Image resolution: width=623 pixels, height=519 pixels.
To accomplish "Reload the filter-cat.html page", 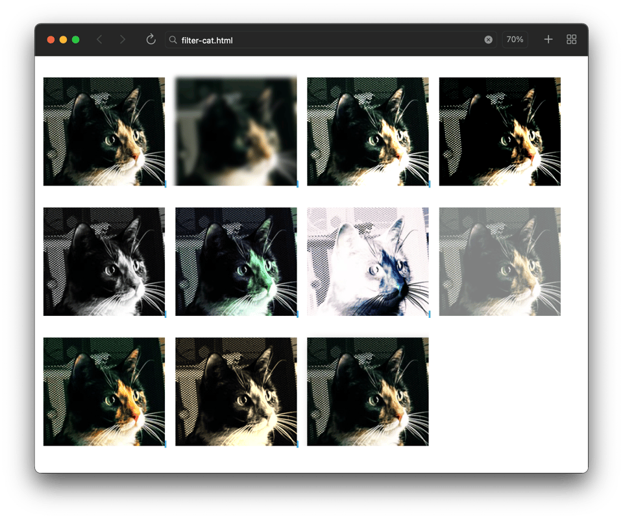I will click(151, 40).
